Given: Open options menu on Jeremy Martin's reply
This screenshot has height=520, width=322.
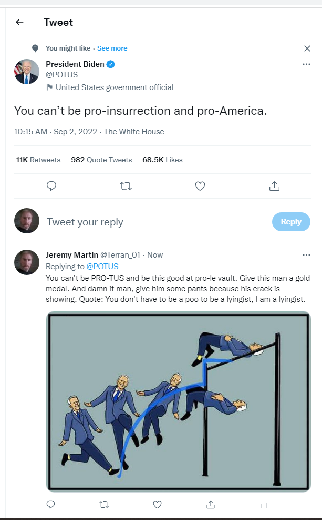Looking at the screenshot, I should pyautogui.click(x=306, y=254).
